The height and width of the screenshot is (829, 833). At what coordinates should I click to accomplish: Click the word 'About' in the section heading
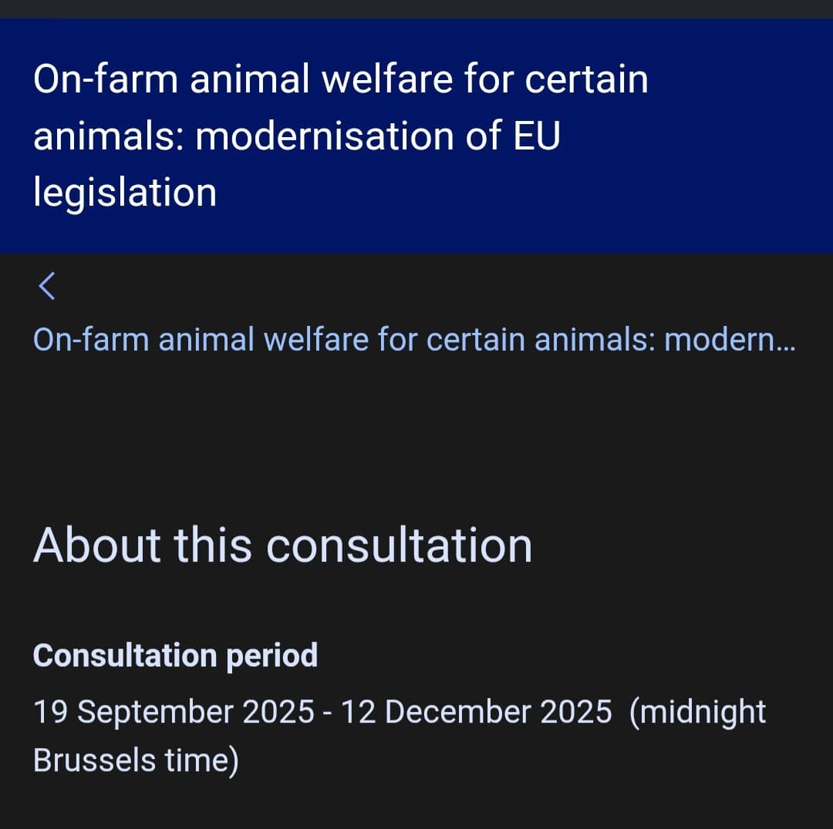click(x=97, y=545)
